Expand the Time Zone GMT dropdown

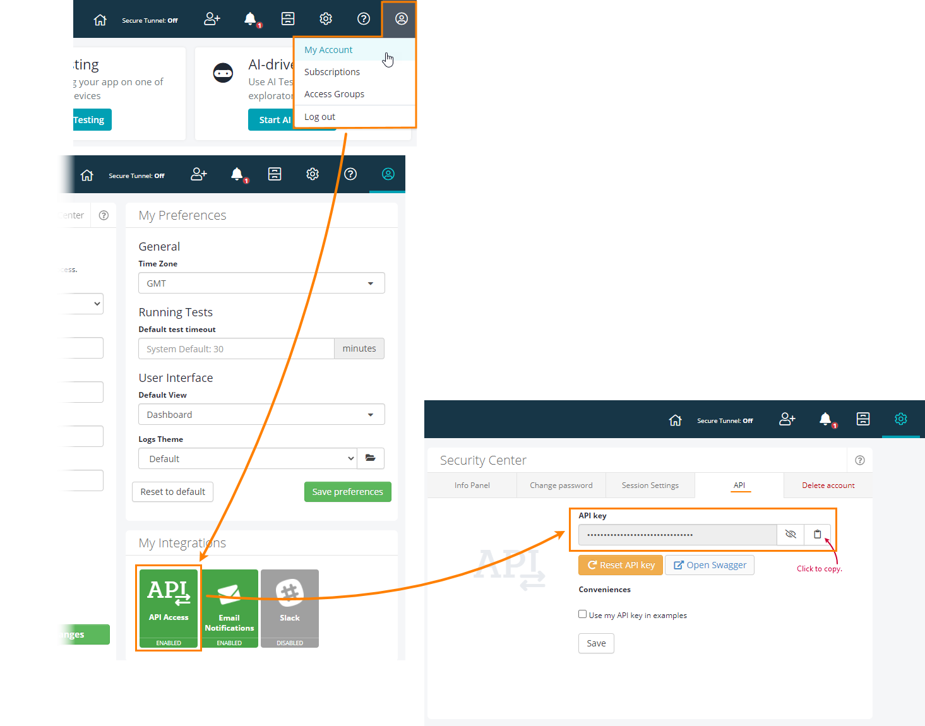[x=261, y=283]
